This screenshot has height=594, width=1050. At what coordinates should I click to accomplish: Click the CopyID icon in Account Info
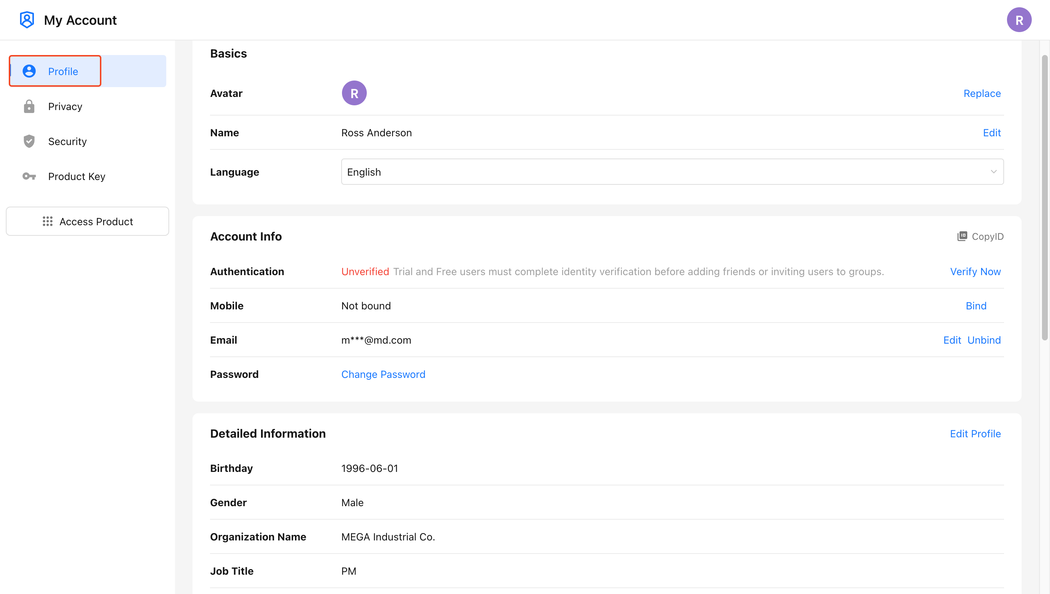coord(962,236)
